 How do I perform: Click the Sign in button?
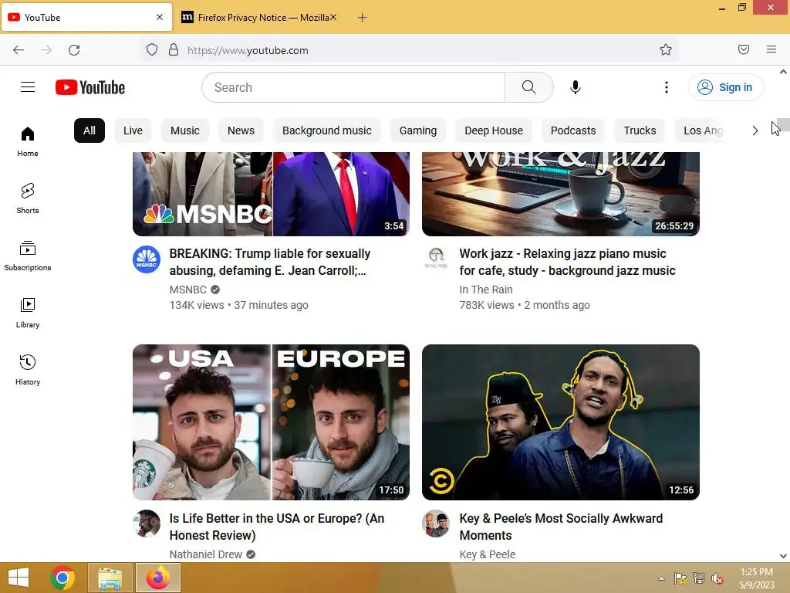(x=725, y=87)
